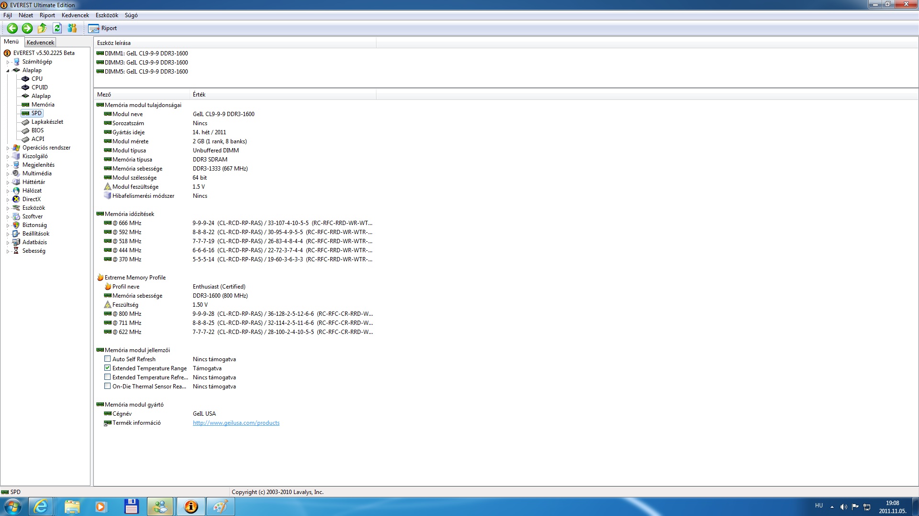The image size is (919, 516).
Task: Expand the Megjelenítés tree node
Action: coord(8,165)
